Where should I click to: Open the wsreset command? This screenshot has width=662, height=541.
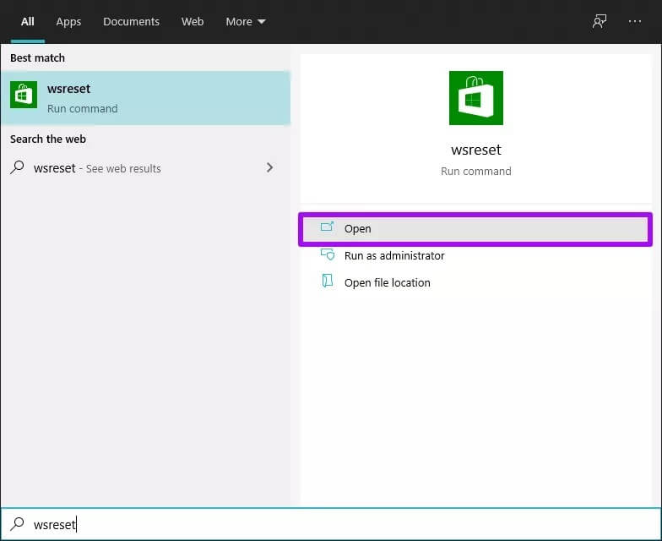pyautogui.click(x=475, y=228)
